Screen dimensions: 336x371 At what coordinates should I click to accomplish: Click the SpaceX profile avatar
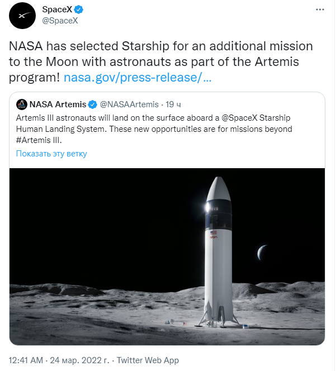[22, 16]
